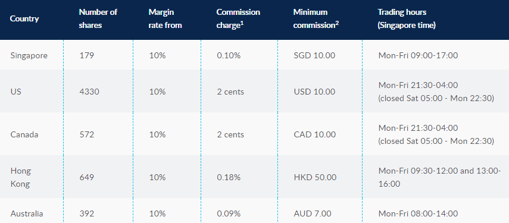Click the Canada country cell
Screen dimensions: 509x223
[24, 134]
